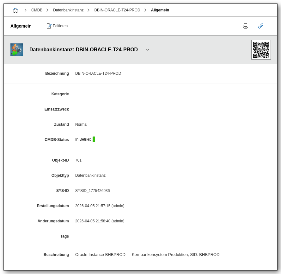Screen dimensions: 281x274
Task: Open the print view via printer icon
Action: pos(246,26)
